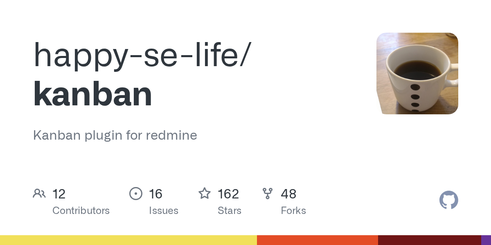Click the Kanban plugin for redmine description
The image size is (491, 245).
point(115,136)
